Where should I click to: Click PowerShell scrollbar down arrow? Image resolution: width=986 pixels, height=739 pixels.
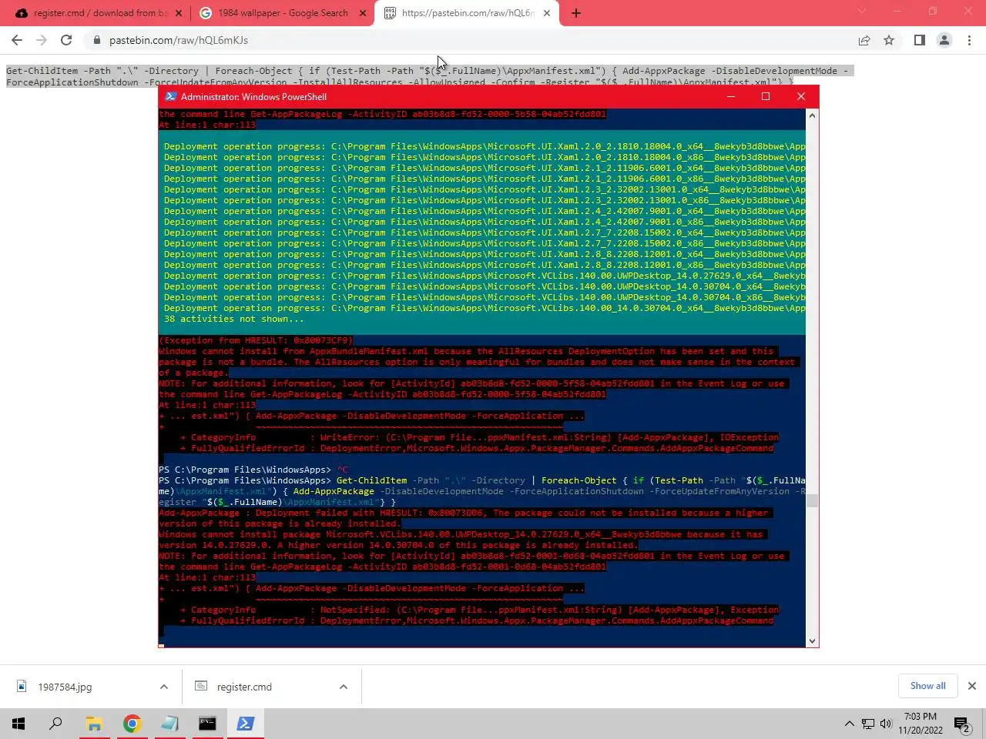pos(812,640)
